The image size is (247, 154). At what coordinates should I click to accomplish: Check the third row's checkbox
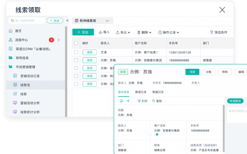click(76, 68)
